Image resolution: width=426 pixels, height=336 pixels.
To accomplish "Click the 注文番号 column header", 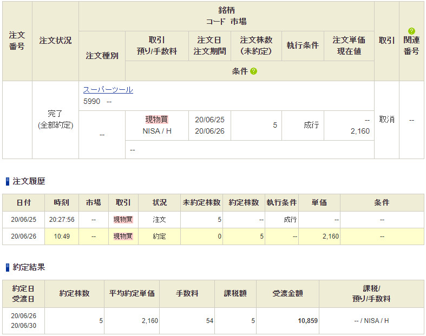I will coord(17,41).
